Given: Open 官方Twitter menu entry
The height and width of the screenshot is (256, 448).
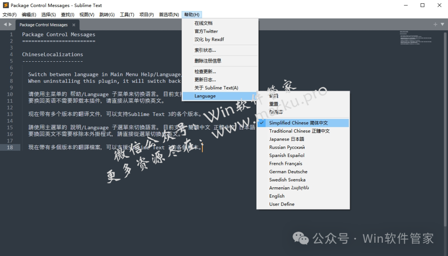Looking at the screenshot, I should (220, 31).
